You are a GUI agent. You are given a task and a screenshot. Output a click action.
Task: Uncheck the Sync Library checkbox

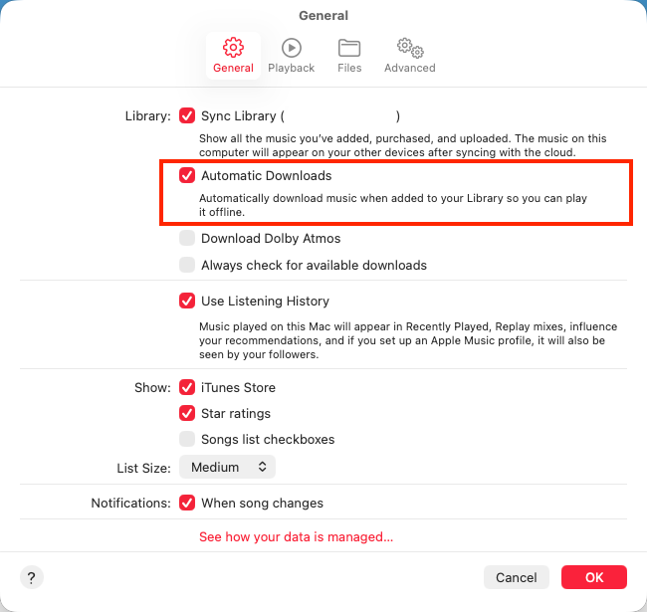(x=187, y=115)
